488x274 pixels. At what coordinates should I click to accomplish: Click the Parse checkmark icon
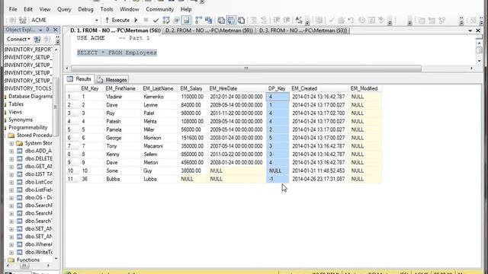[156, 21]
